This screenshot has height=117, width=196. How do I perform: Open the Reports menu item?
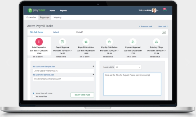coord(63,11)
